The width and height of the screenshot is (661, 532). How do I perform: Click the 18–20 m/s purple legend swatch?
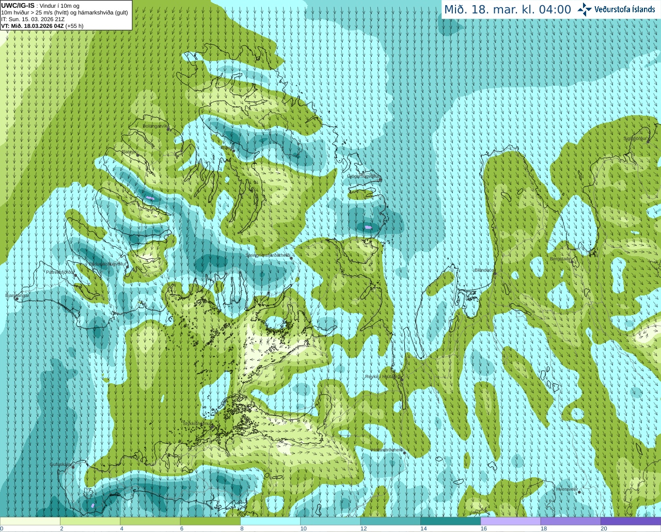tap(571, 521)
